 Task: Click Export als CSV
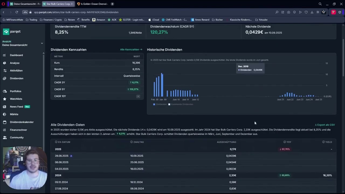point(325,125)
